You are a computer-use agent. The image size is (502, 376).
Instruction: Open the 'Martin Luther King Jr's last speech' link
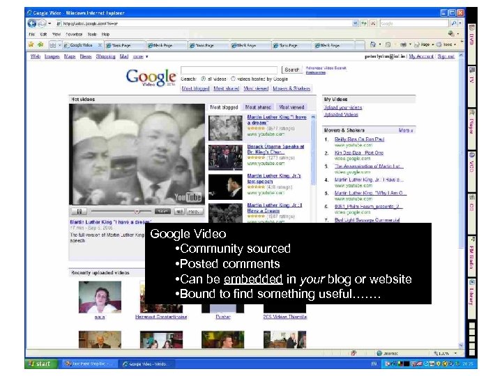click(x=274, y=178)
